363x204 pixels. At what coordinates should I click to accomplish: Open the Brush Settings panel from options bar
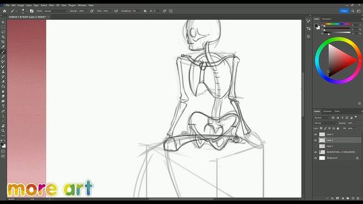pos(32,11)
